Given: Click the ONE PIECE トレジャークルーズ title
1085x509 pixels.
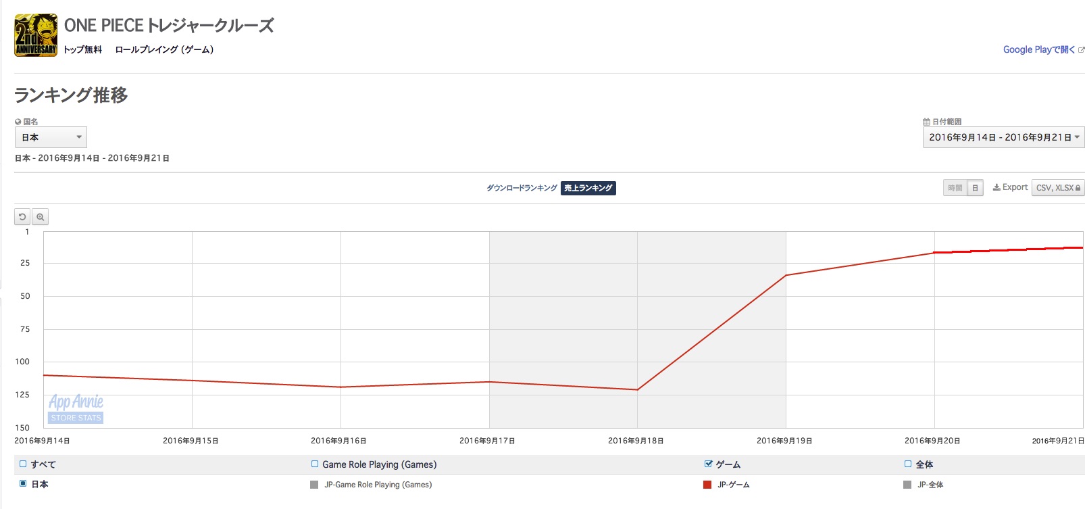Looking at the screenshot, I should (169, 26).
